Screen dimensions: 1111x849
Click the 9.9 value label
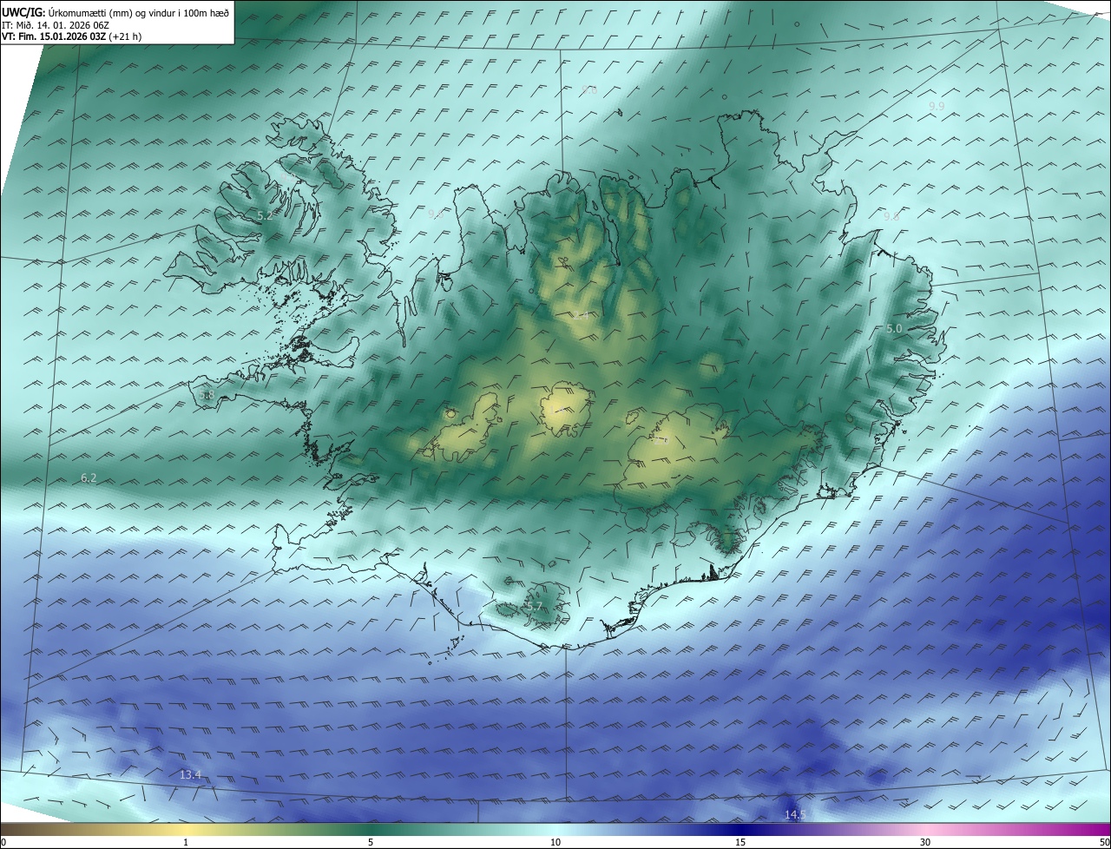point(937,106)
